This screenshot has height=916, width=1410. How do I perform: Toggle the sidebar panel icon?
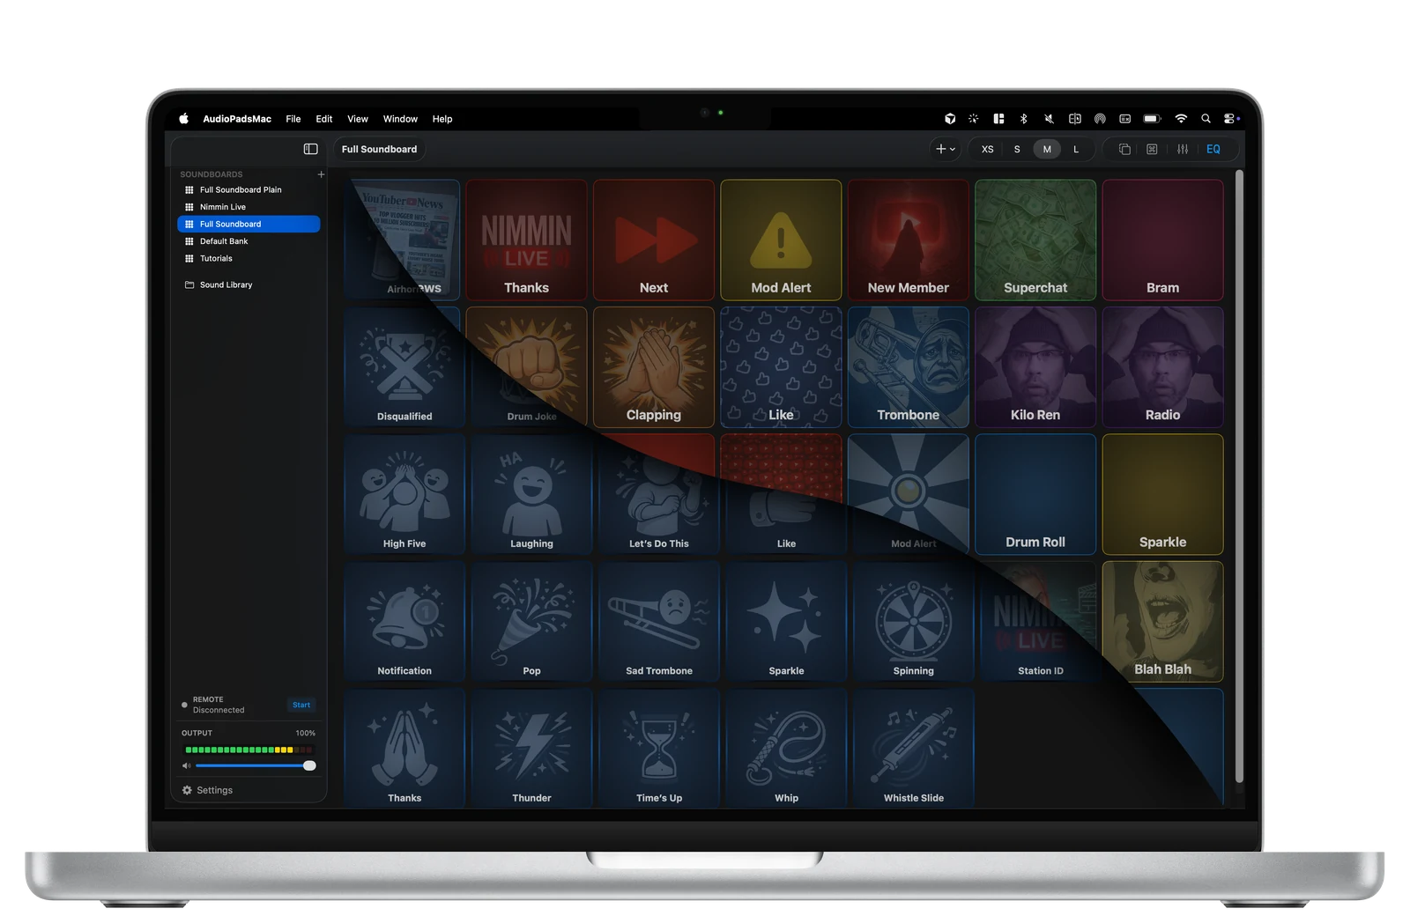(310, 149)
